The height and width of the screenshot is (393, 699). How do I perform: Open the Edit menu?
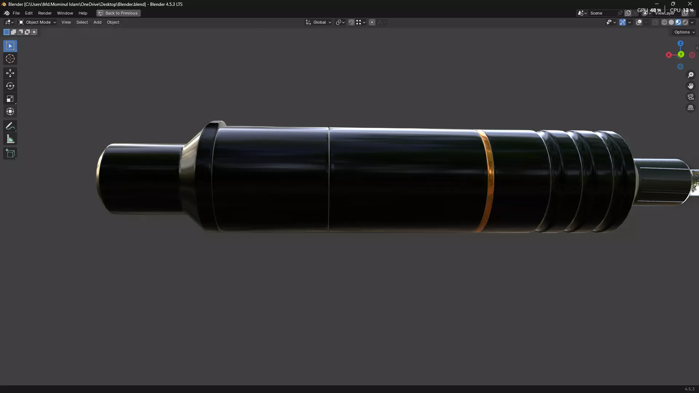click(x=29, y=13)
